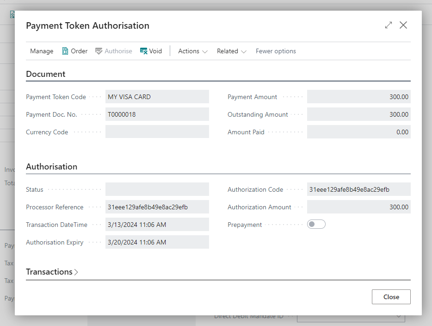Click the Authorise checkmark icon
The width and height of the screenshot is (432, 326).
(99, 51)
